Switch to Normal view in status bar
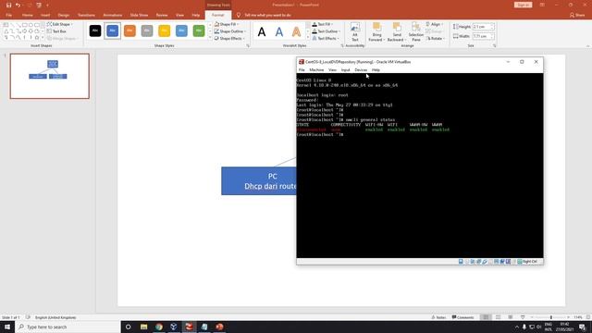The image size is (592, 333). pyautogui.click(x=486, y=317)
